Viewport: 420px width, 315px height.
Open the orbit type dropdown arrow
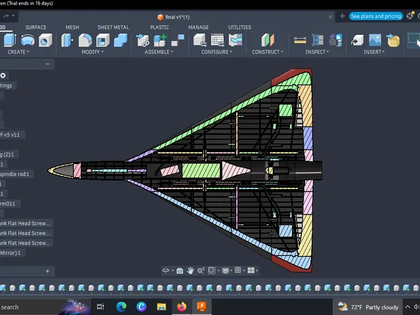(x=173, y=271)
